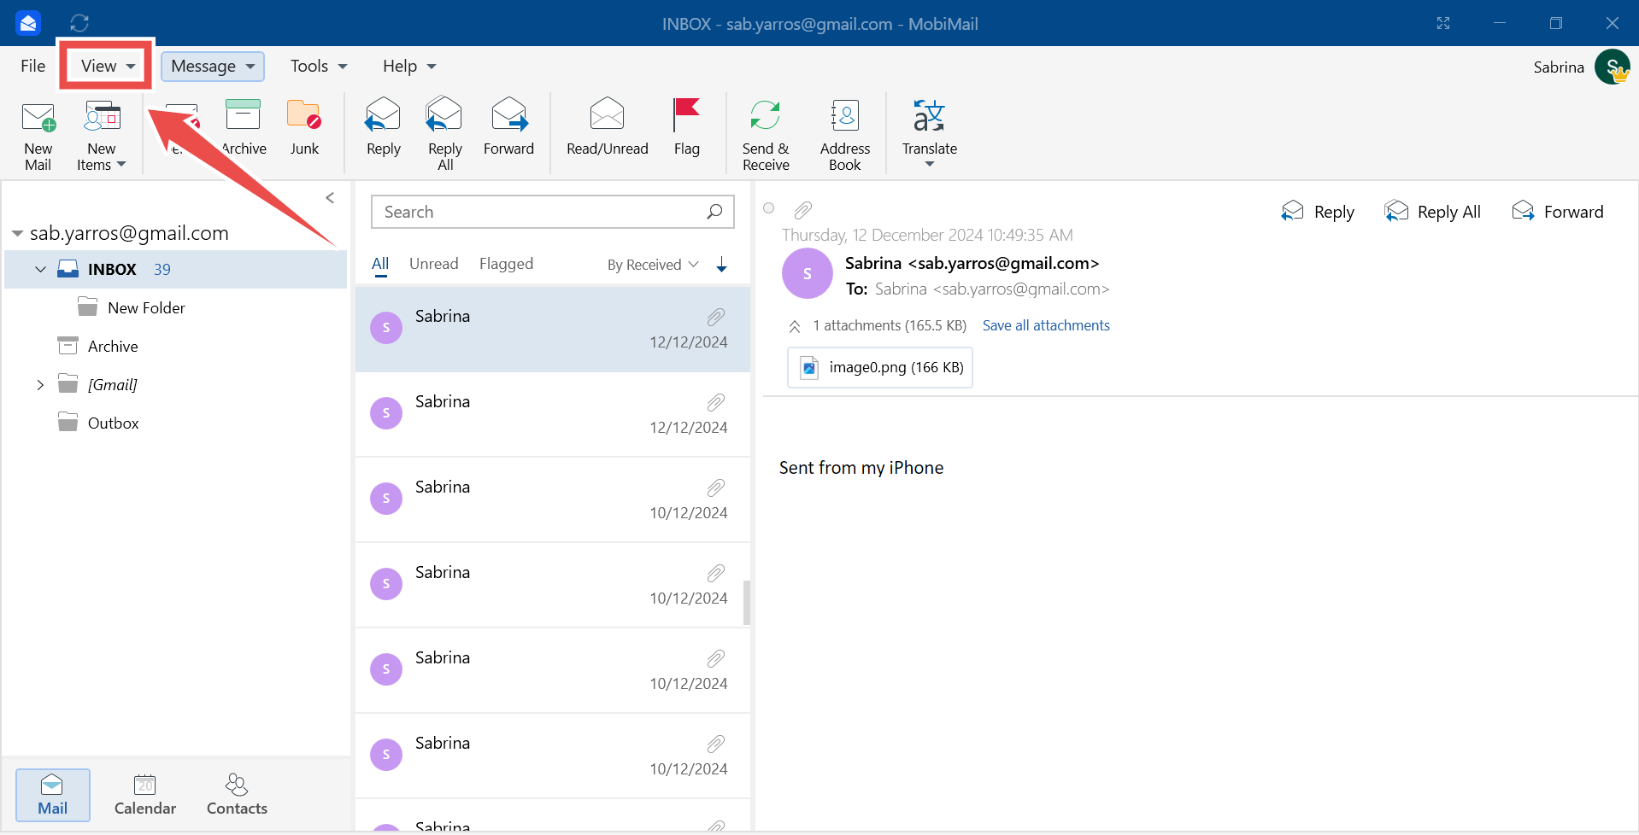The height and width of the screenshot is (835, 1639).
Task: Click the "Sent from my iPhone" body text
Action: pos(861,468)
